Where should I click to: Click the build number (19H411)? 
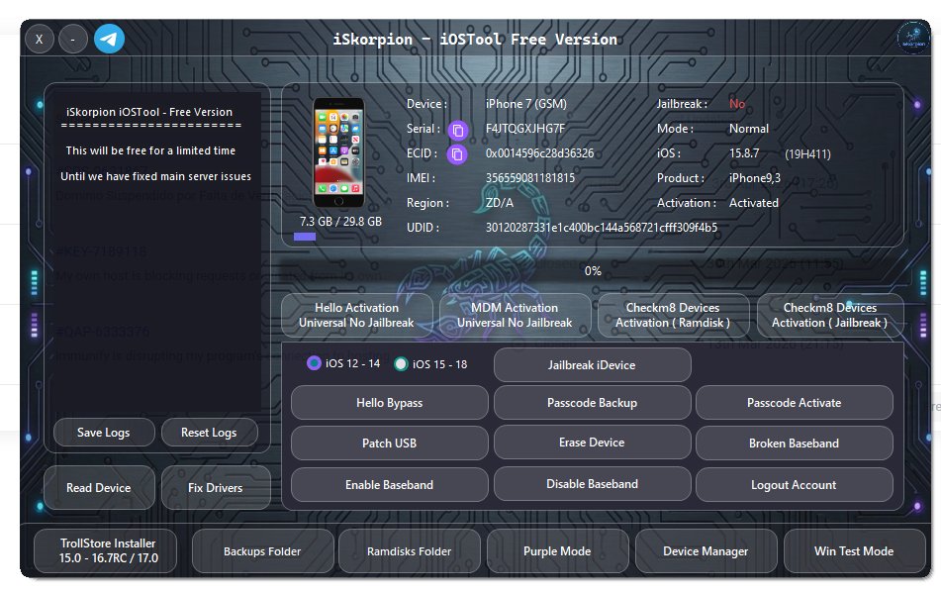807,154
